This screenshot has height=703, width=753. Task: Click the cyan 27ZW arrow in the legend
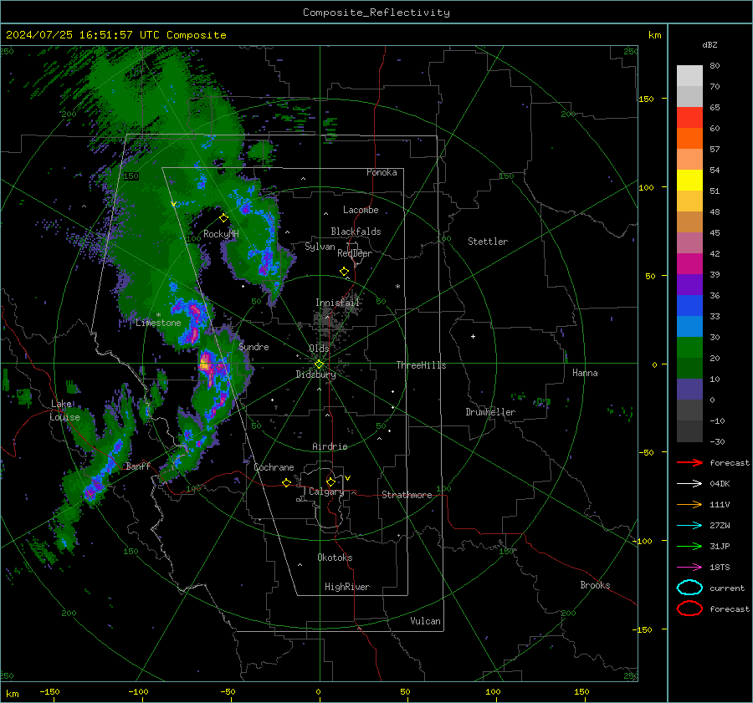[x=689, y=526]
